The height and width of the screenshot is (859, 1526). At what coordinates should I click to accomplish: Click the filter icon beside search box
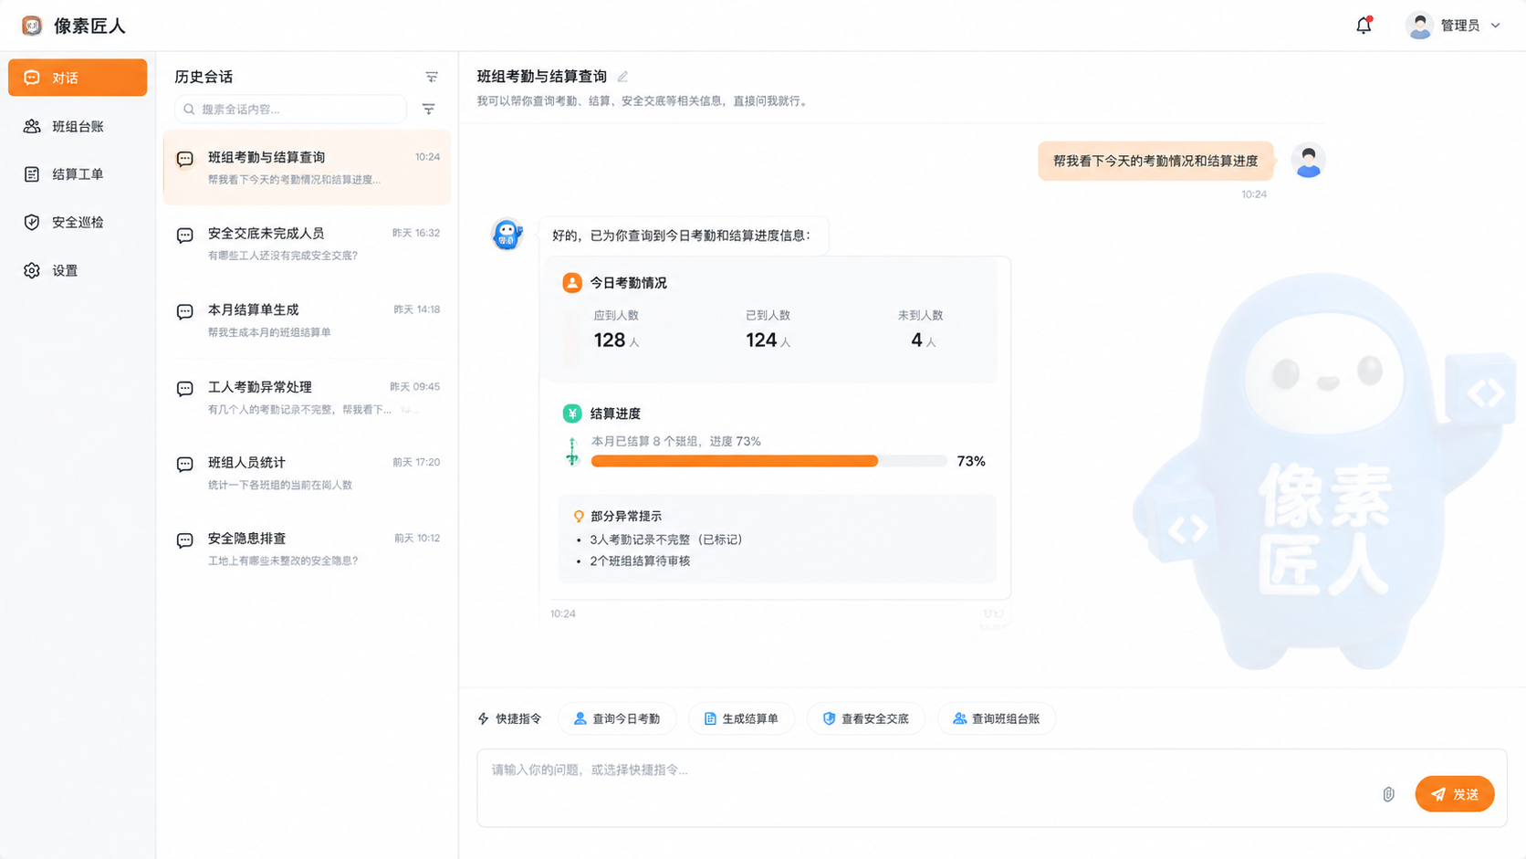(428, 109)
